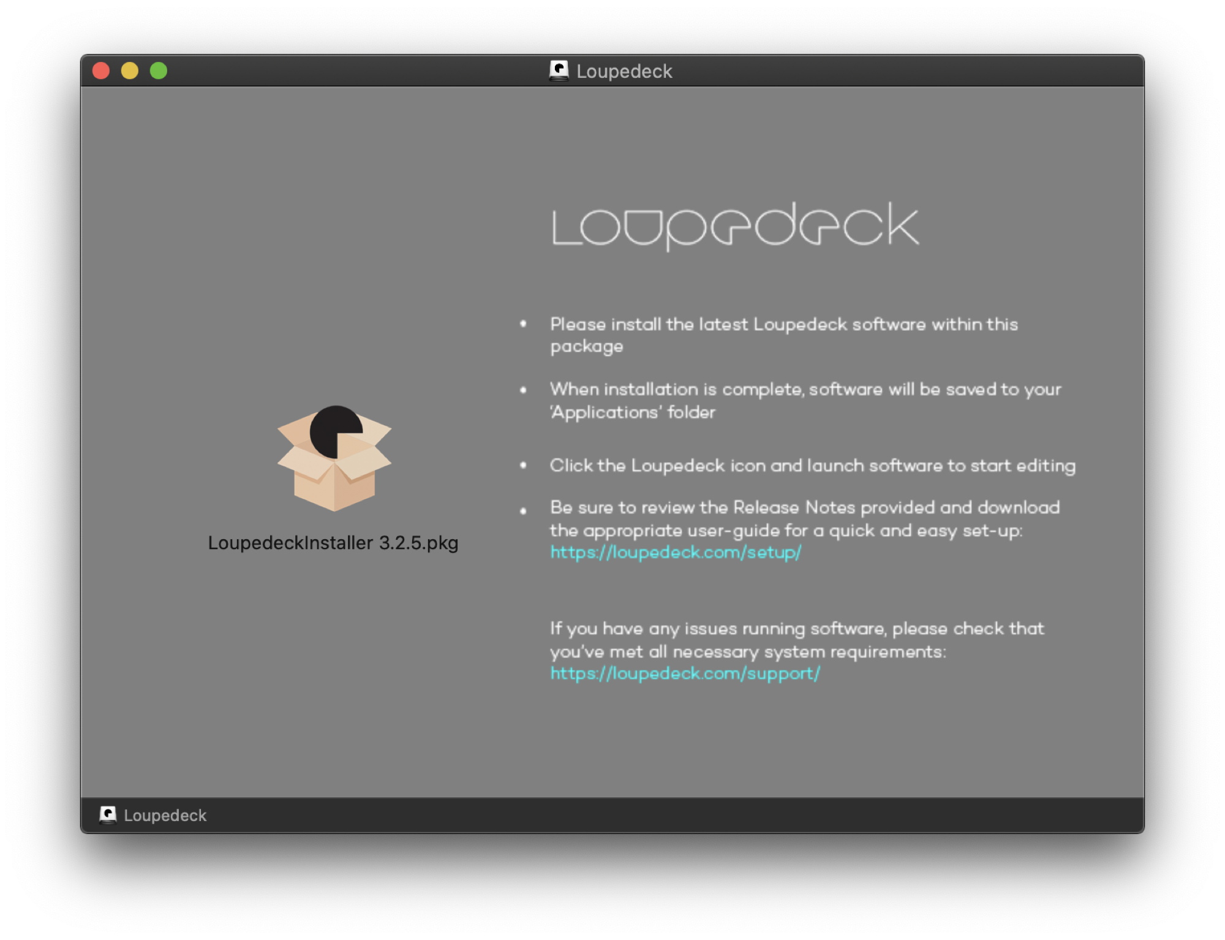Click the 'Be sure to review the Release Notes' text
Viewport: 1225px width, 940px height.
[x=804, y=507]
